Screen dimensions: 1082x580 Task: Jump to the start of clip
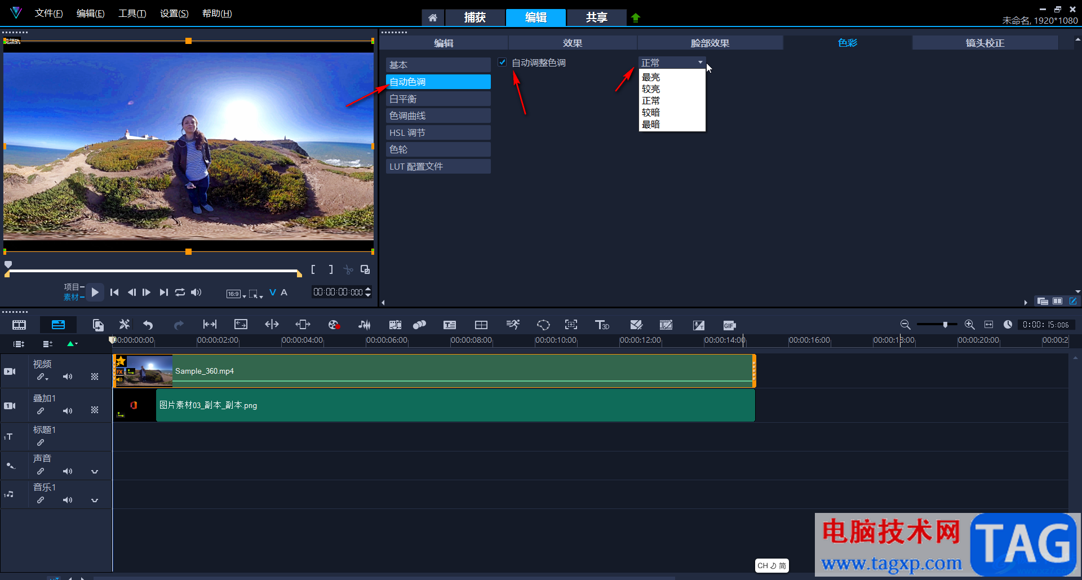[114, 292]
